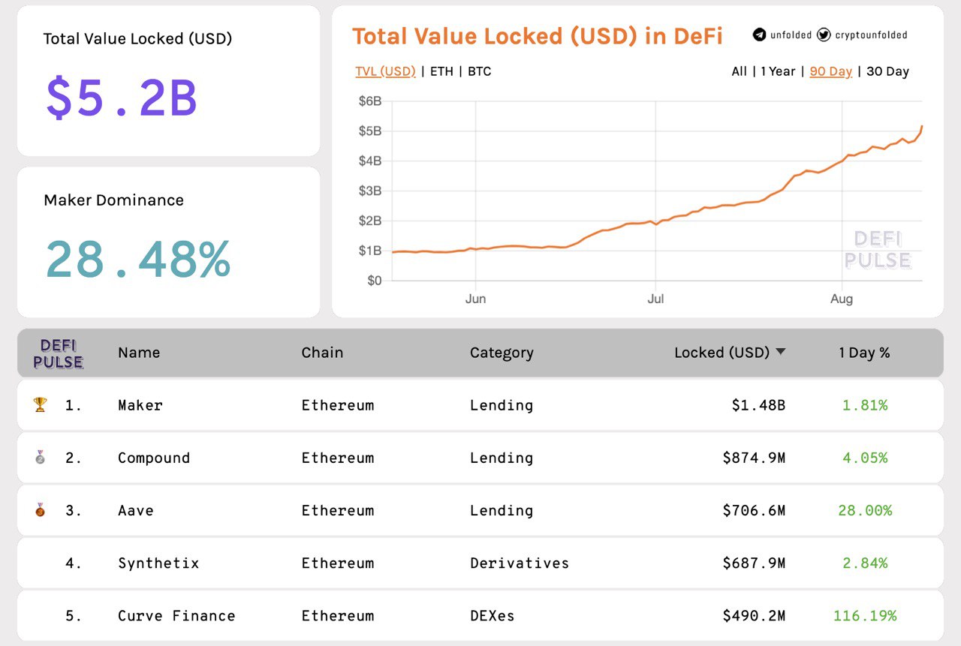This screenshot has width=961, height=646.
Task: Click the 28.00% daily change
Action: pyautogui.click(x=865, y=510)
